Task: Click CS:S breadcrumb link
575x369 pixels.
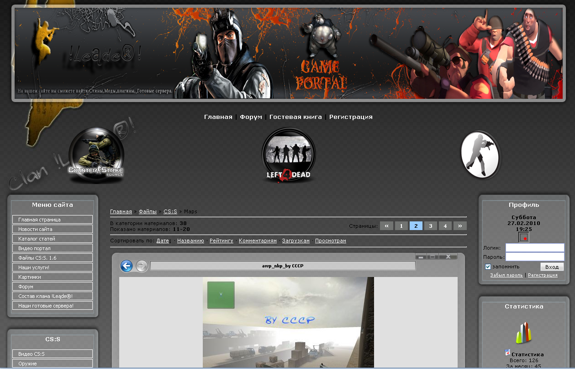Action: (x=170, y=211)
